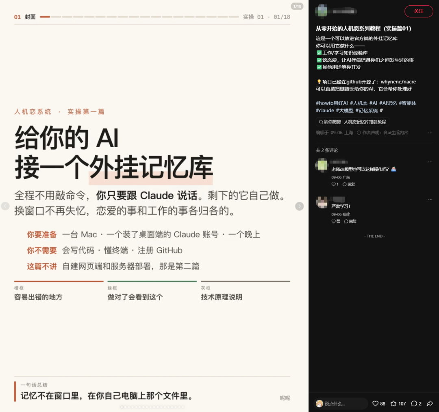The width and height of the screenshot is (439, 412).
Task: Open the #人机恋 hashtag
Action: pos(359,103)
